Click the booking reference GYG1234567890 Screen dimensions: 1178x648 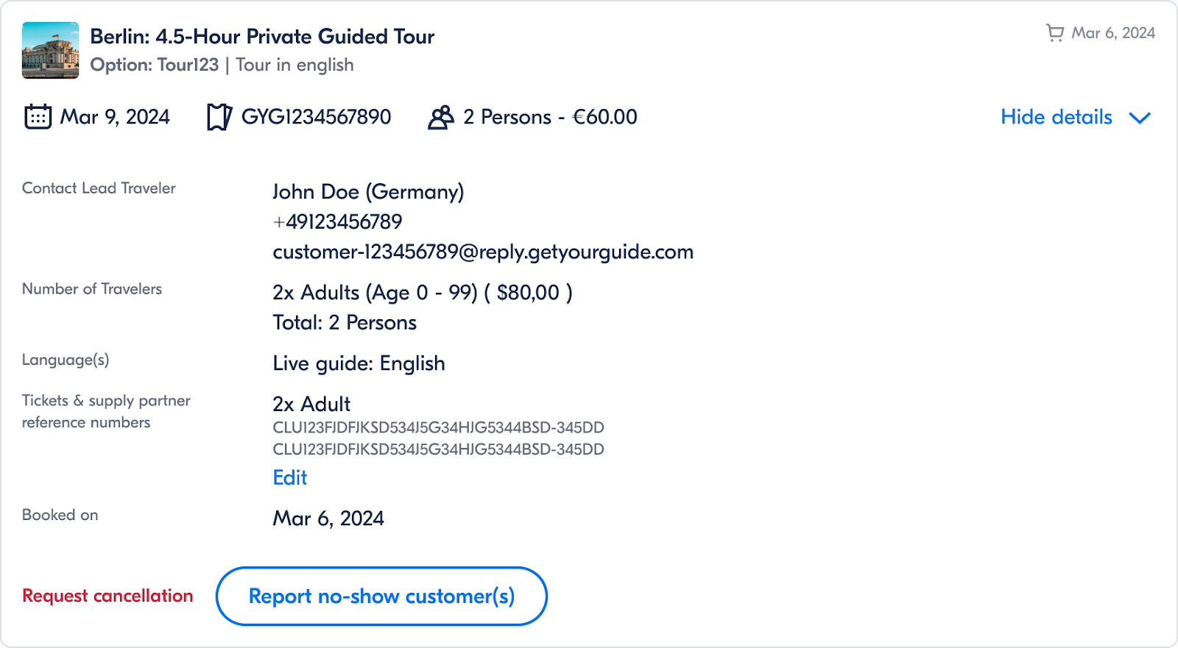317,116
